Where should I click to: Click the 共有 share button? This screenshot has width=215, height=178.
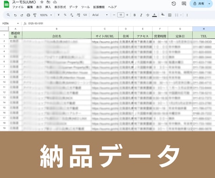(199, 4)
